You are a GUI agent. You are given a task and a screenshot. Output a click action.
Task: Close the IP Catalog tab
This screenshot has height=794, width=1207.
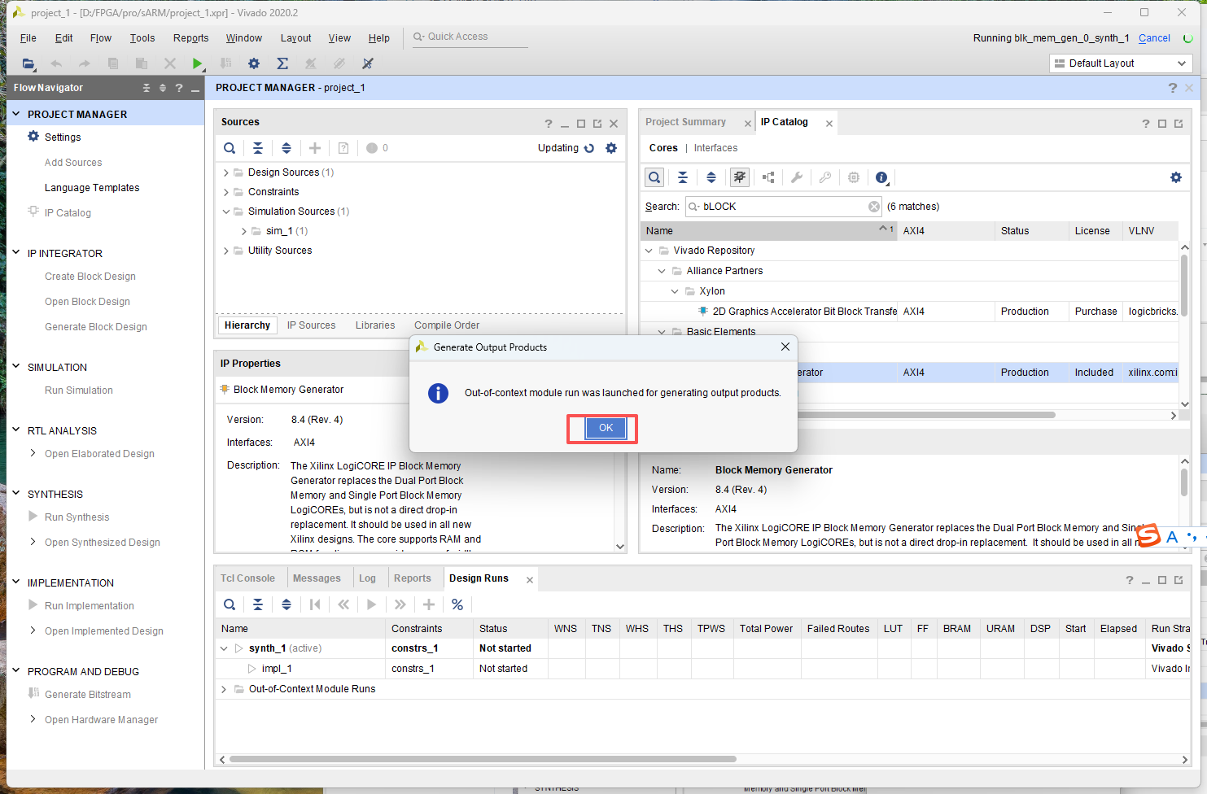pyautogui.click(x=829, y=124)
